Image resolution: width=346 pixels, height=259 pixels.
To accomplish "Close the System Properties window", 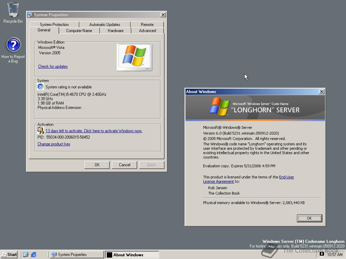I will click(x=163, y=15).
